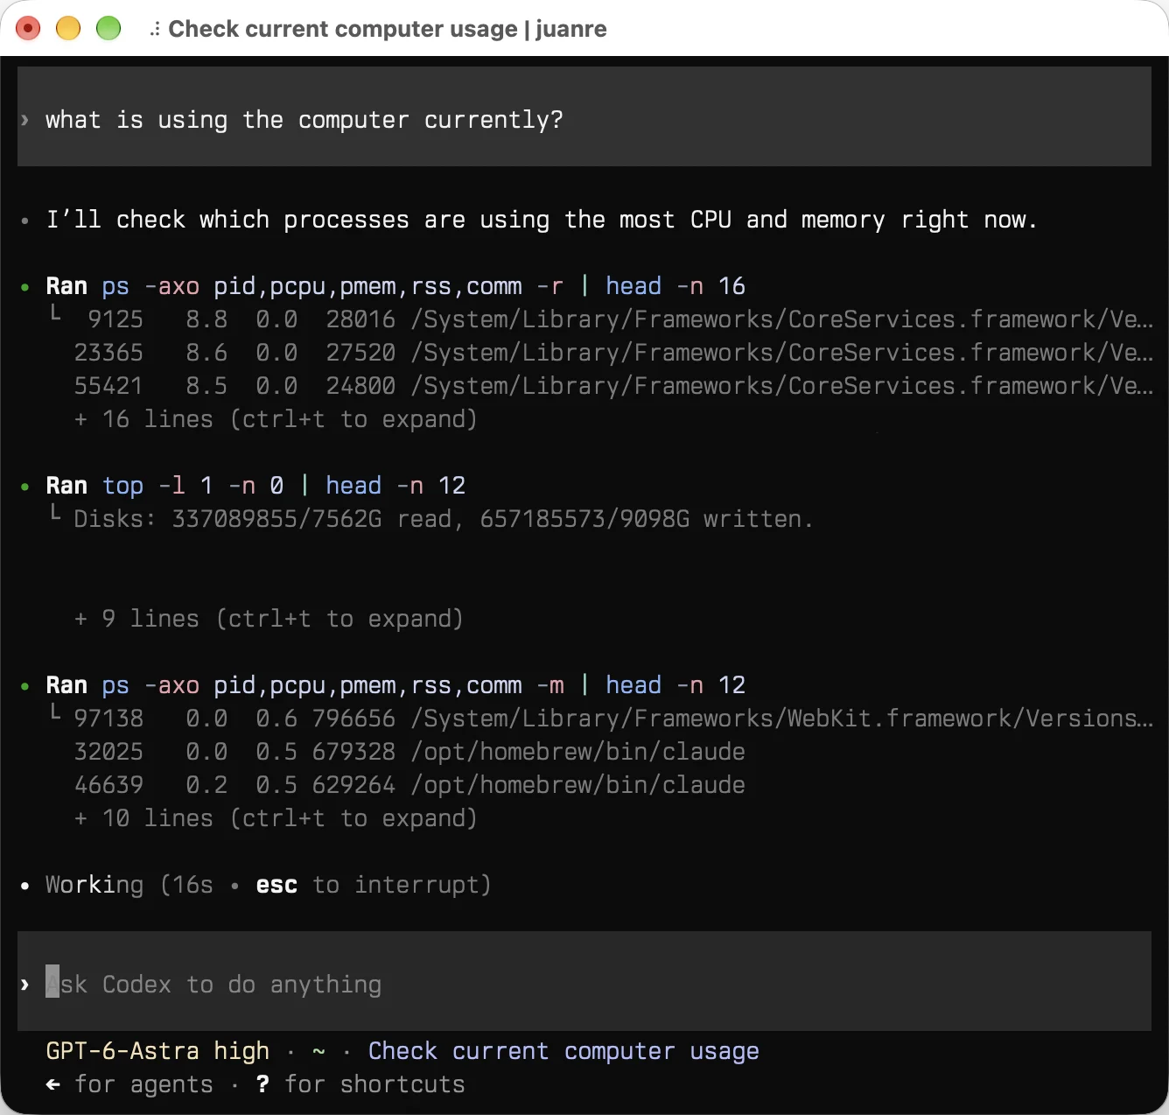Click the '~' working directory indicator in footer

[318, 1051]
